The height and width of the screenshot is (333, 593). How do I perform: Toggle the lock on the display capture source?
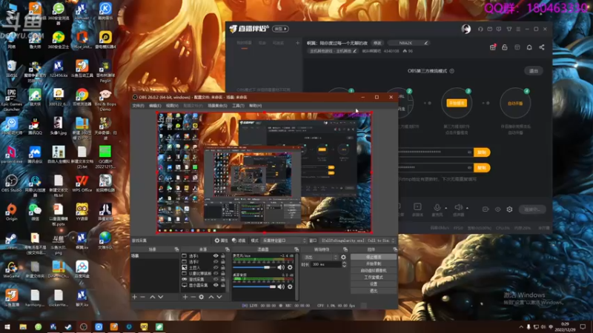point(223,285)
